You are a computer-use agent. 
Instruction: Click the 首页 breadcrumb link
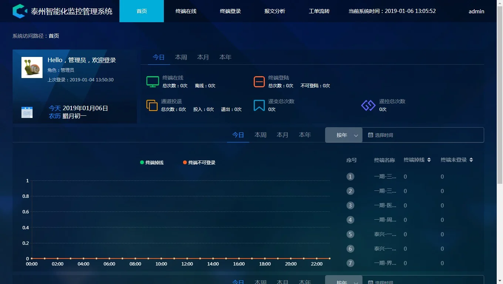(x=54, y=36)
